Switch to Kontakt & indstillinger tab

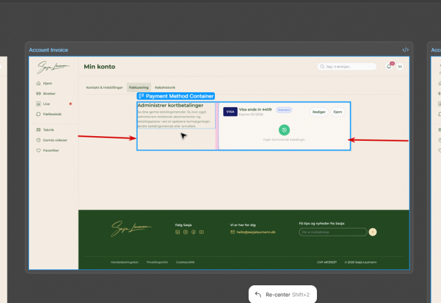point(104,88)
